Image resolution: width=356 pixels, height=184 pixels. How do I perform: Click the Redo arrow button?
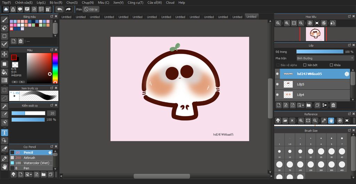[68, 9]
